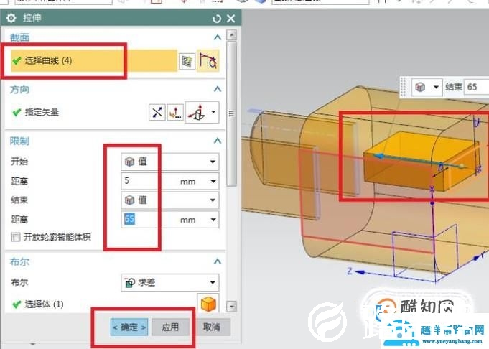The width and height of the screenshot is (489, 349).
Task: Click the reset icon in 拉伸 dialog title
Action: [217, 18]
